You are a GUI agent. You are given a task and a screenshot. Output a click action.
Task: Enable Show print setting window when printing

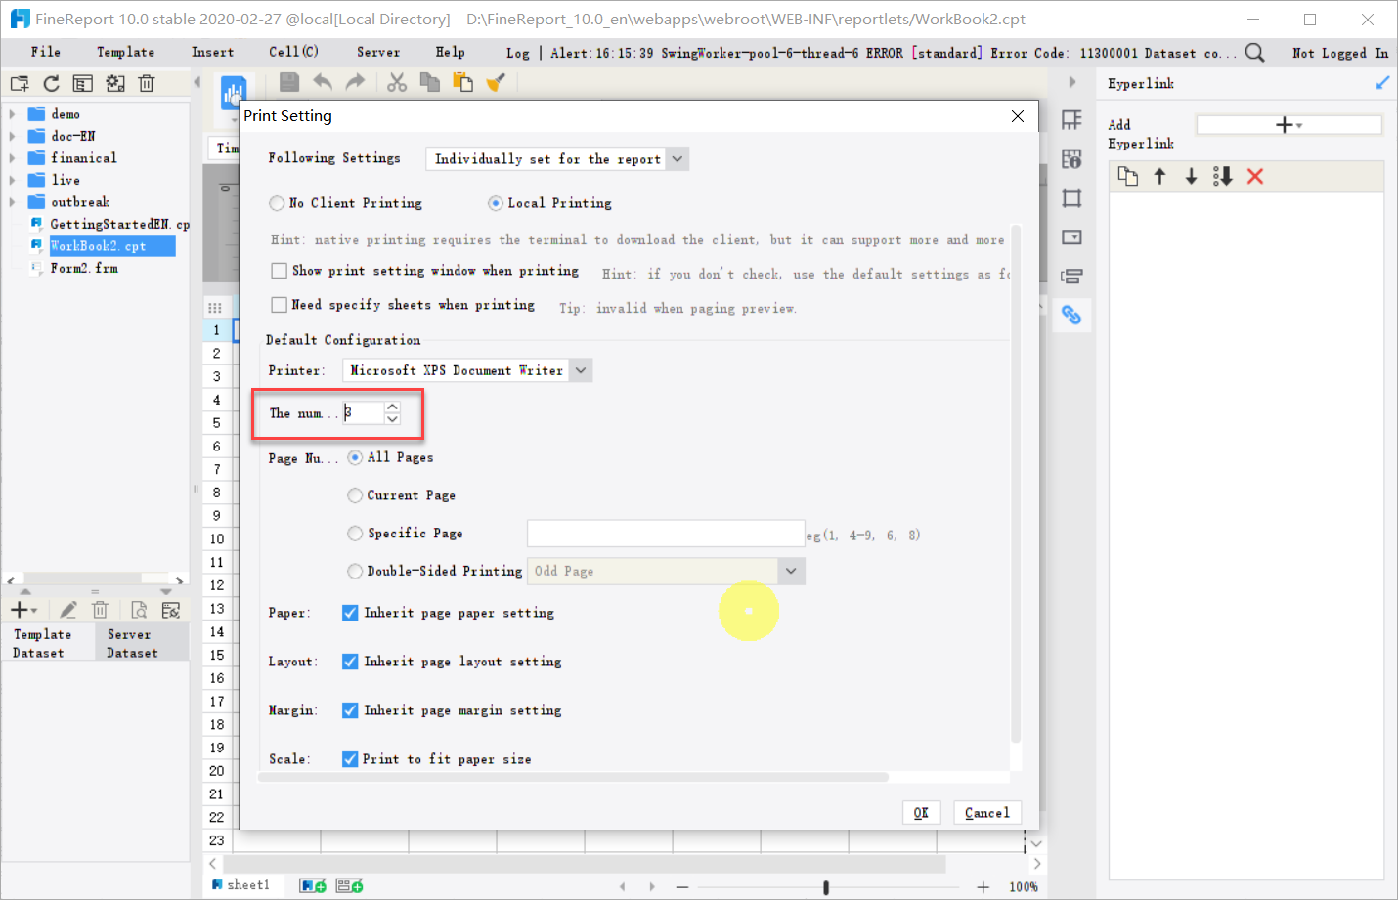tap(279, 271)
